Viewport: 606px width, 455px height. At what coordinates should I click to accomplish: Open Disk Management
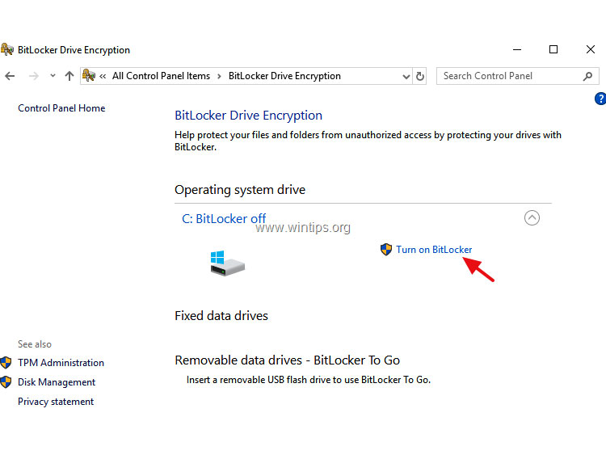57,382
